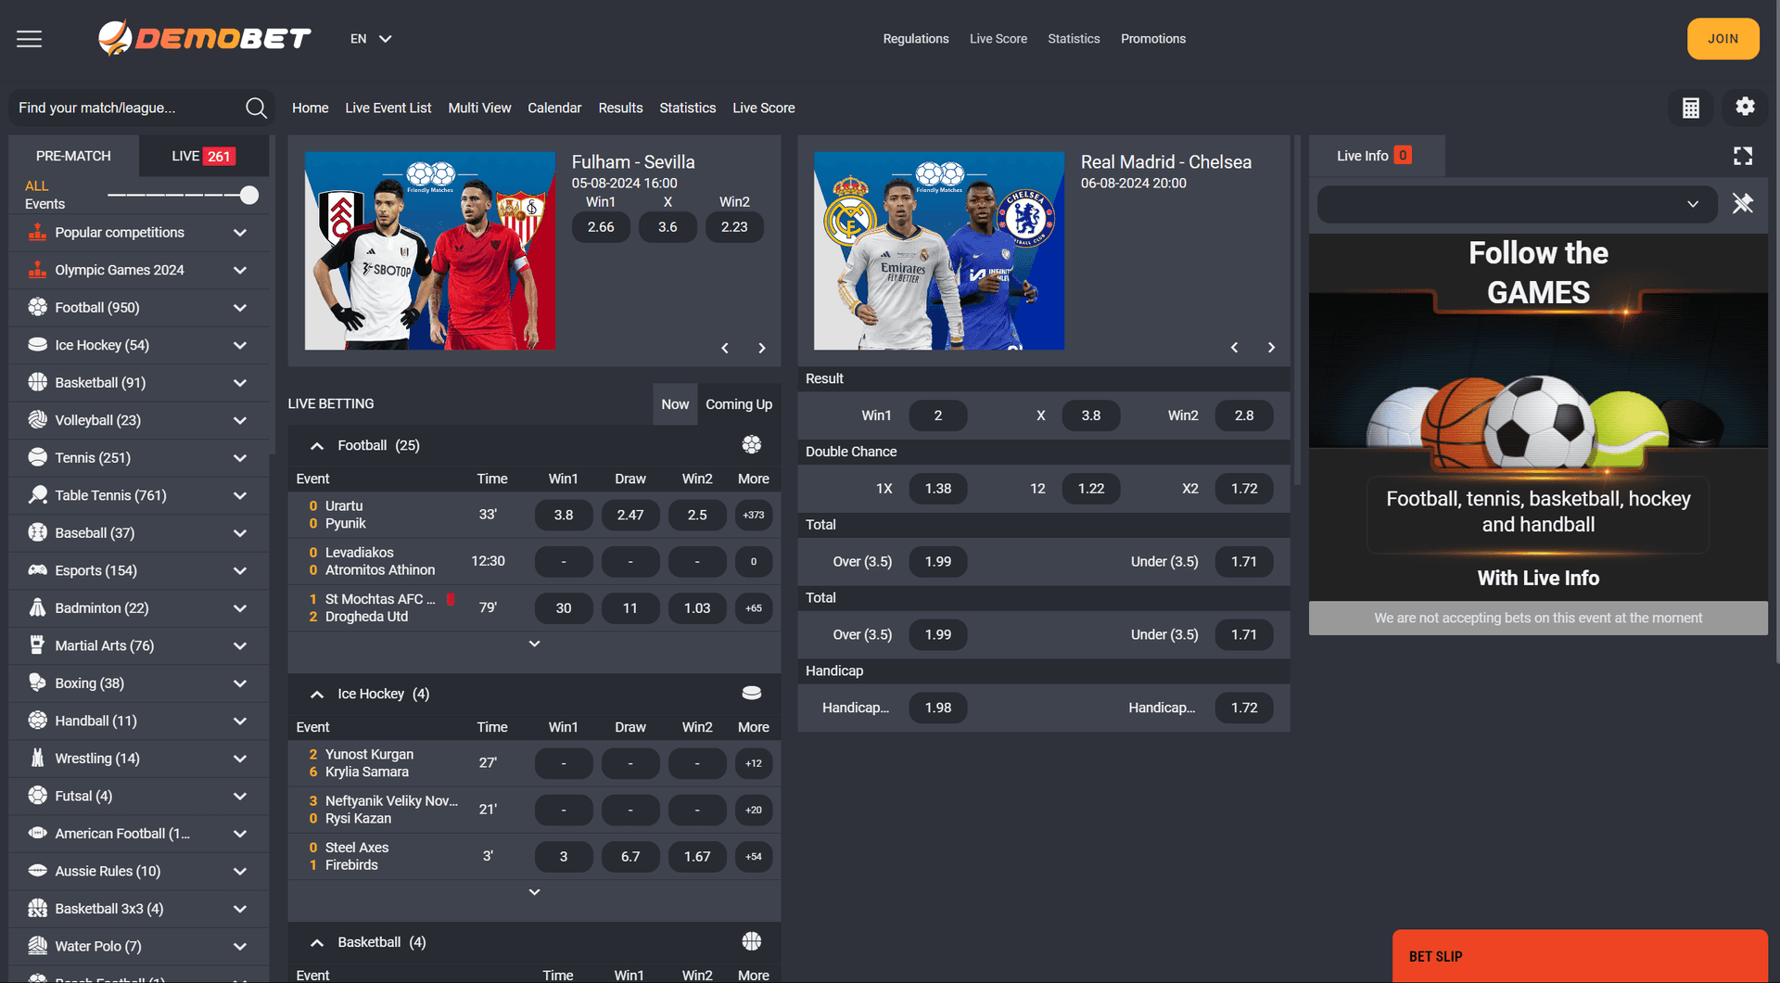Expand Live Info to fullscreen
Image resolution: width=1780 pixels, height=983 pixels.
pos(1743,156)
